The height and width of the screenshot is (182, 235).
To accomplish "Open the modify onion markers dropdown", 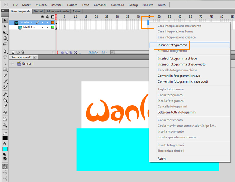I will (76, 52).
